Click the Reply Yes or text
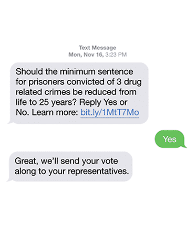Viewport: 196px width, 244px height. (x=104, y=102)
